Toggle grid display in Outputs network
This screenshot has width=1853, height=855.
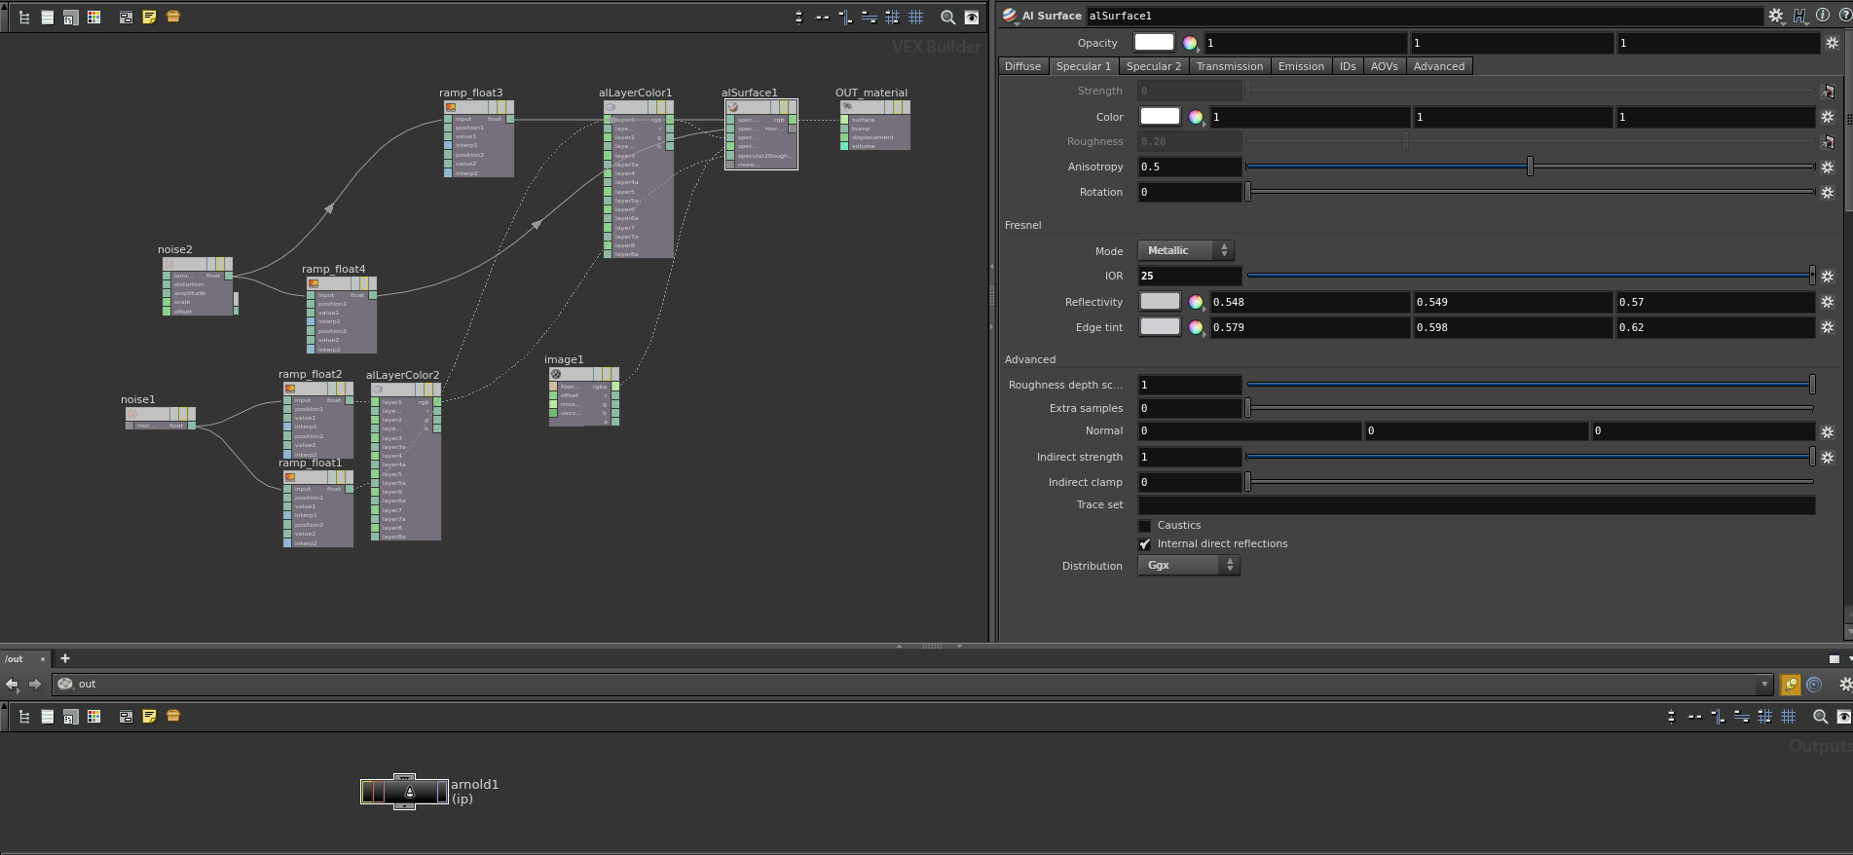point(1789,717)
